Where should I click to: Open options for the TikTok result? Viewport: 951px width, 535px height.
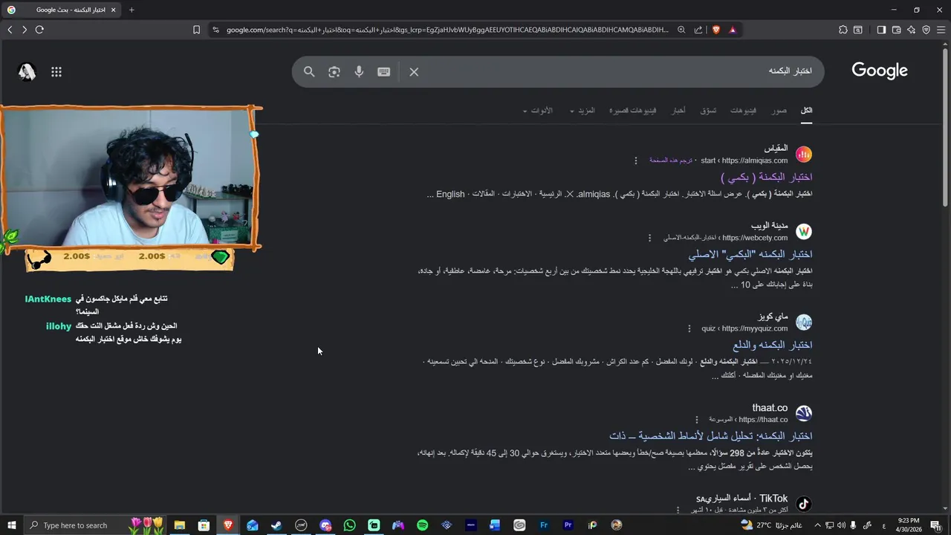click(x=678, y=510)
